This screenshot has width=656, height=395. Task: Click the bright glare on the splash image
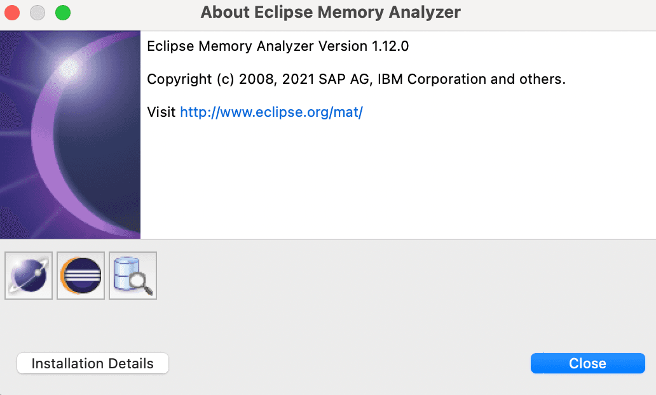(69, 67)
